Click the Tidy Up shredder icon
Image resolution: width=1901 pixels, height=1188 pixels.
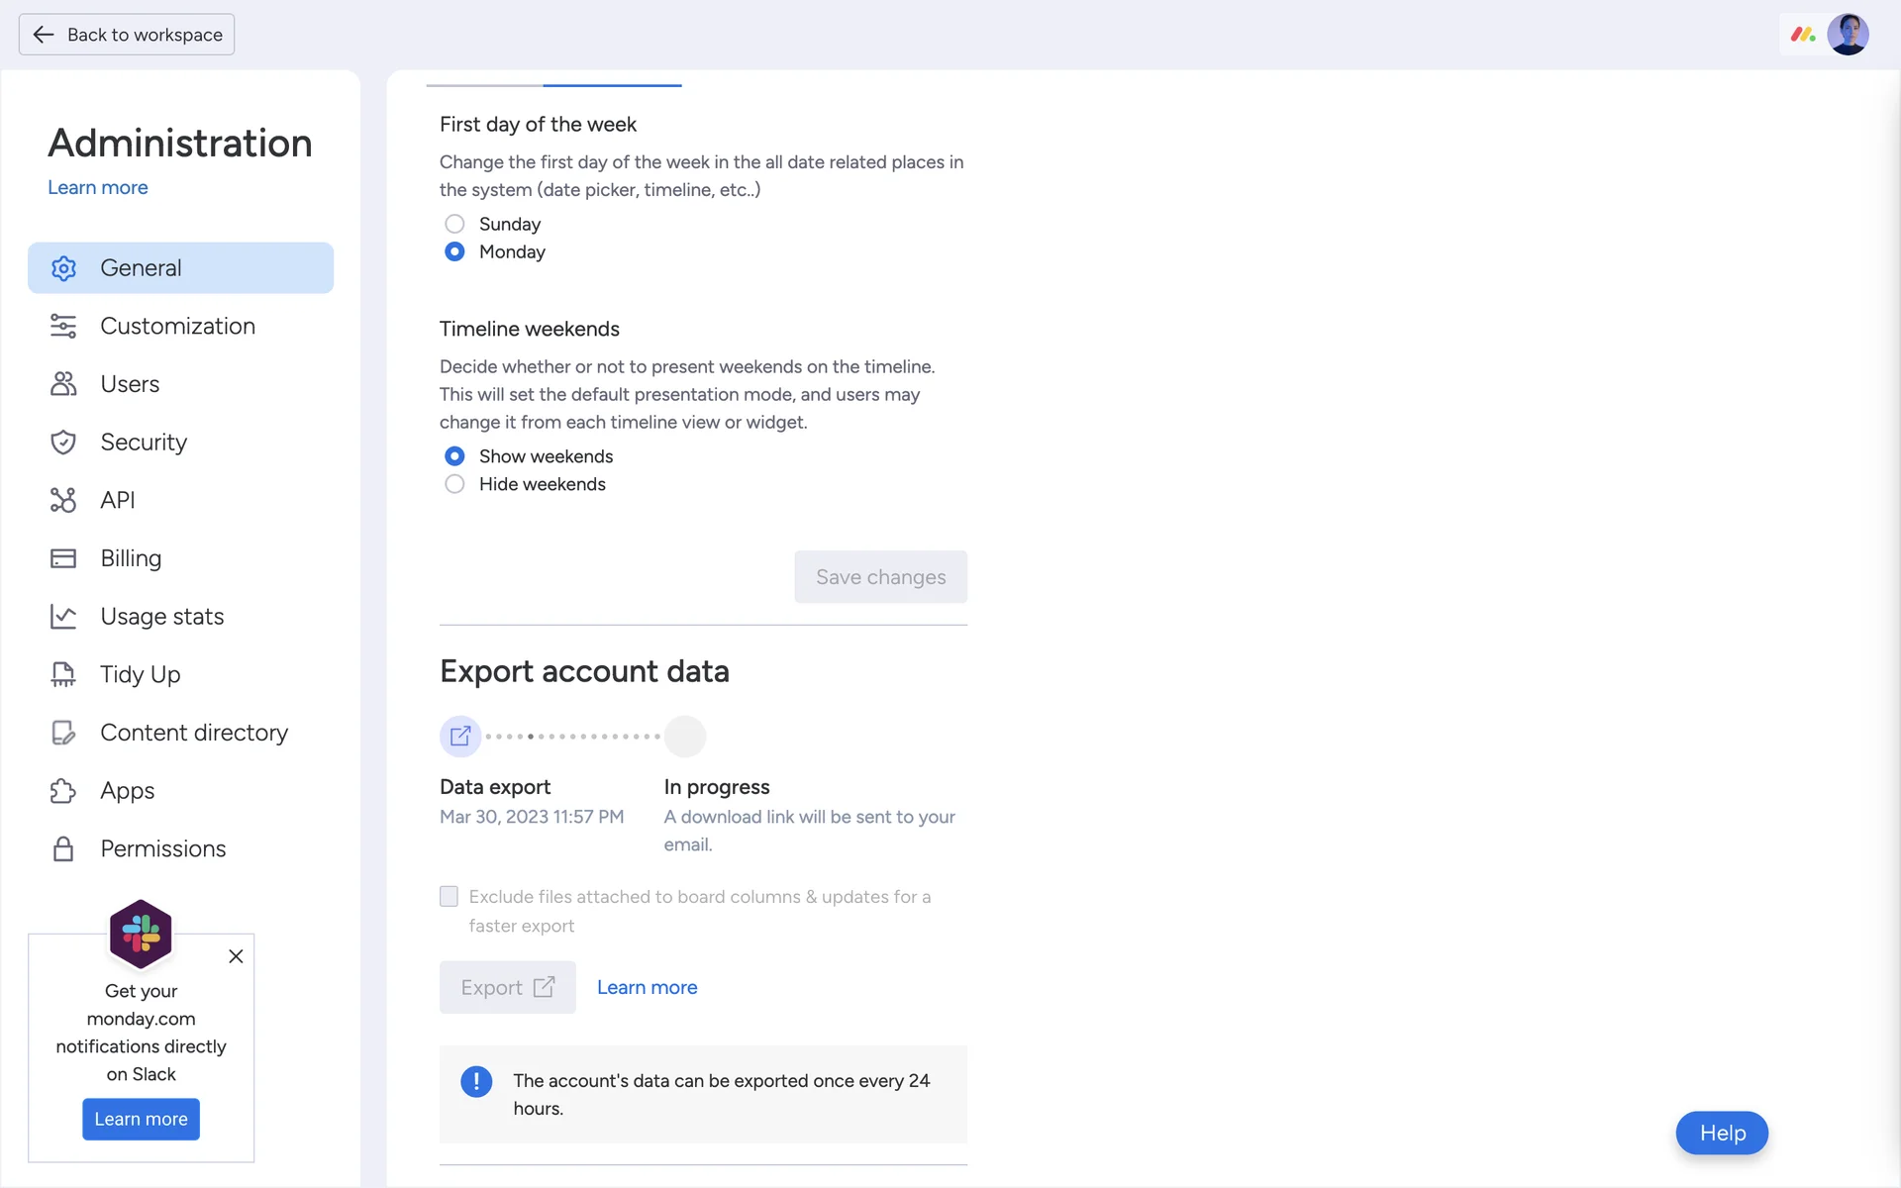pos(63,674)
